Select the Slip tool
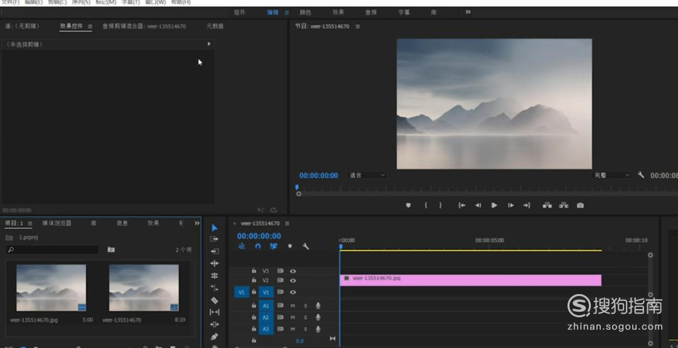 tap(215, 312)
